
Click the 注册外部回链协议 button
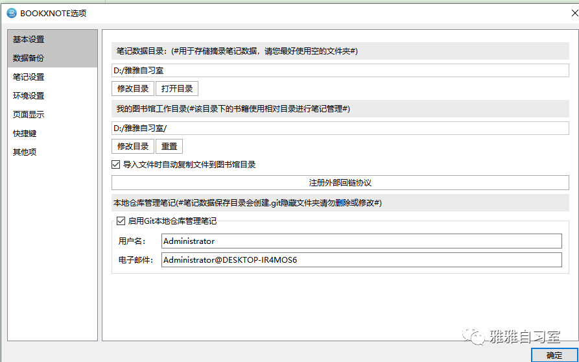340,182
